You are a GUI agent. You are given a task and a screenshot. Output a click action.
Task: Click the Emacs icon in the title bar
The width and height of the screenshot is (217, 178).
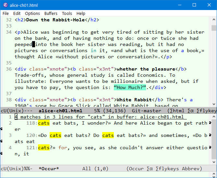click(x=6, y=5)
